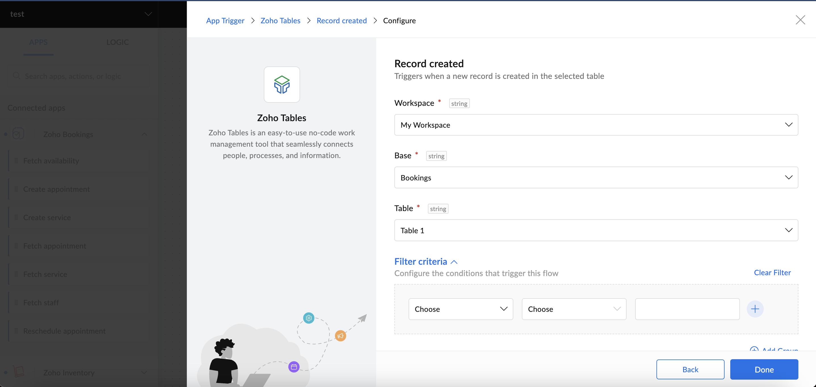
Task: Open first Choose field dropdown in filter
Action: 460,309
